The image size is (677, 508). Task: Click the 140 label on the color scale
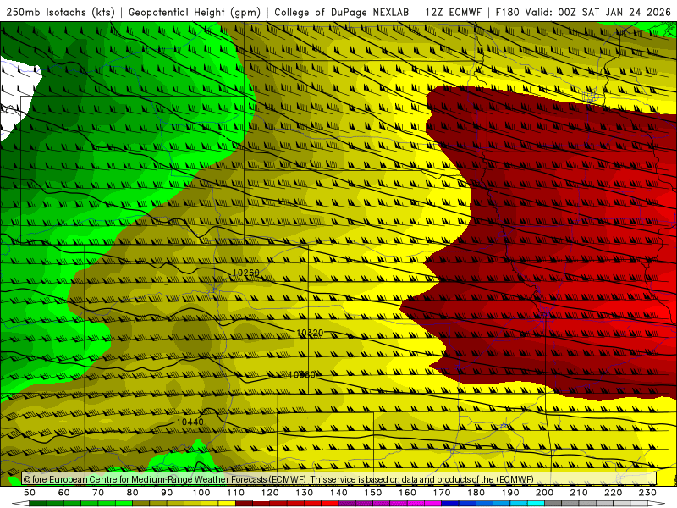(x=338, y=493)
